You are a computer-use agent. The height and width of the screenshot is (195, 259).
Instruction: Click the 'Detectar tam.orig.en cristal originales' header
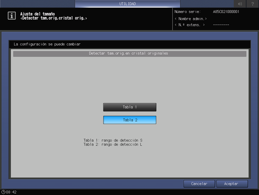128,53
